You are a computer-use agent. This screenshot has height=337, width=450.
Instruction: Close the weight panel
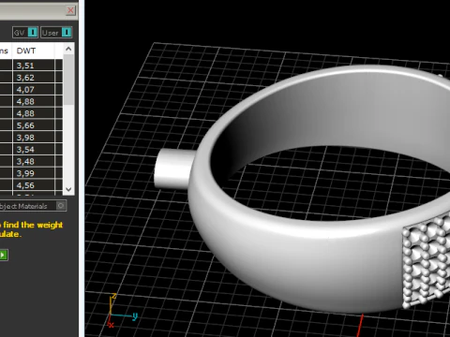pyautogui.click(x=70, y=10)
